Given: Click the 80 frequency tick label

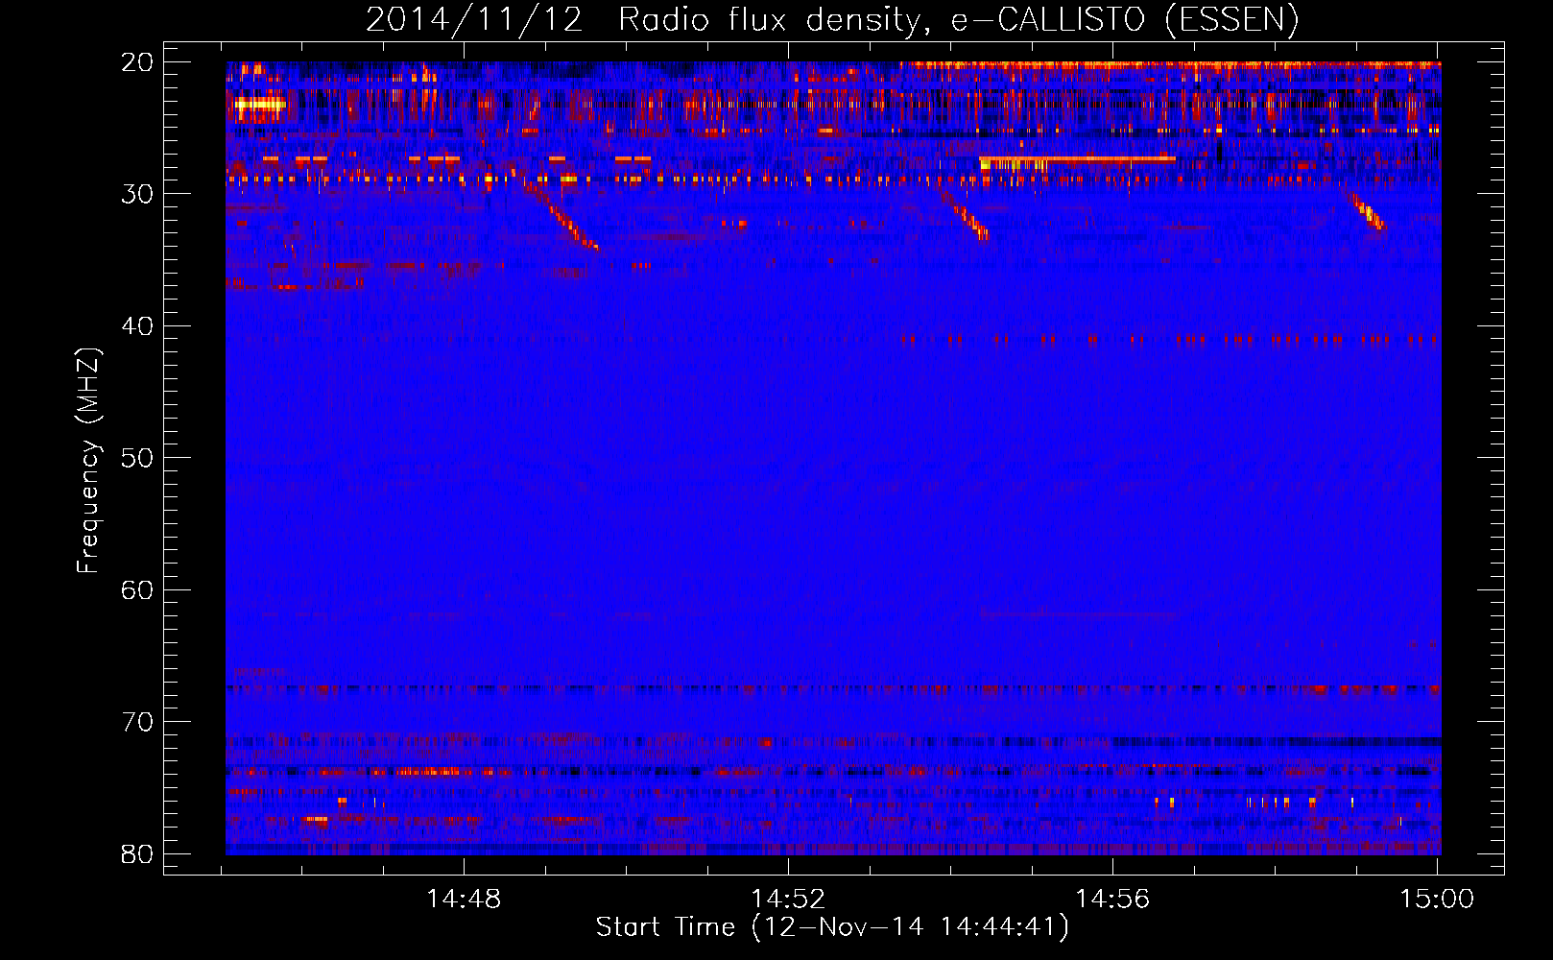Looking at the screenshot, I should (x=138, y=853).
